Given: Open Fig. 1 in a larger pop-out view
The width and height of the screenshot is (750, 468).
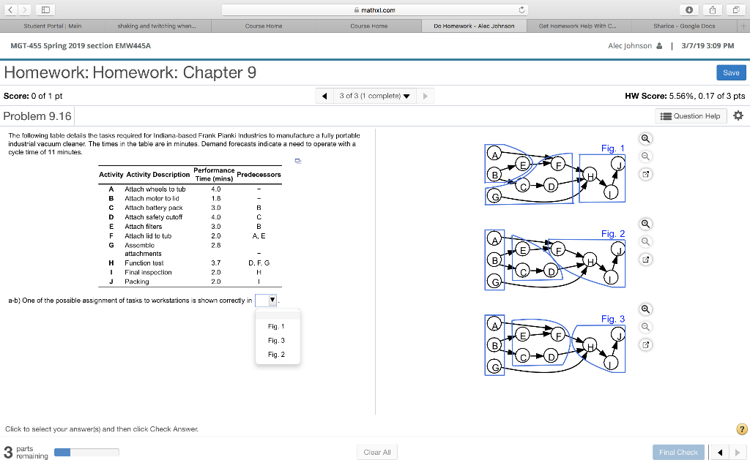Looking at the screenshot, I should pyautogui.click(x=645, y=174).
